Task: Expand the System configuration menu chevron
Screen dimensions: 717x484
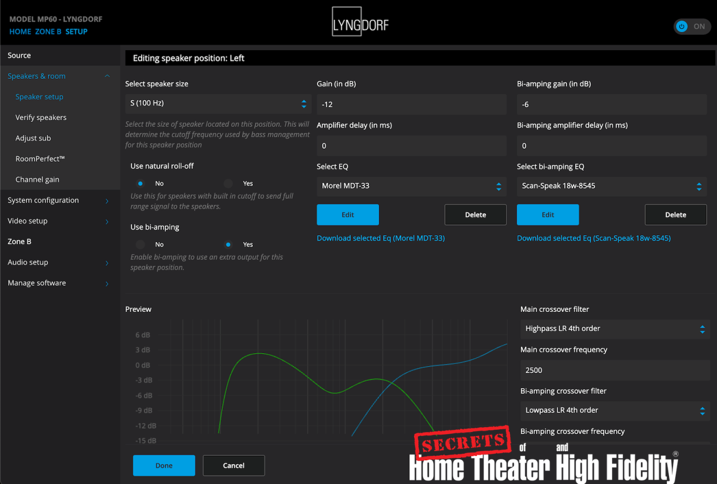Action: 107,201
